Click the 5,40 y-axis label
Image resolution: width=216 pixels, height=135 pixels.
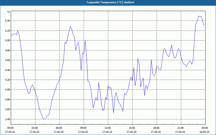[8, 21]
